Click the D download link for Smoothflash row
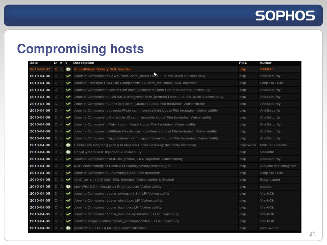This screenshot has width=327, height=245. pos(56,69)
